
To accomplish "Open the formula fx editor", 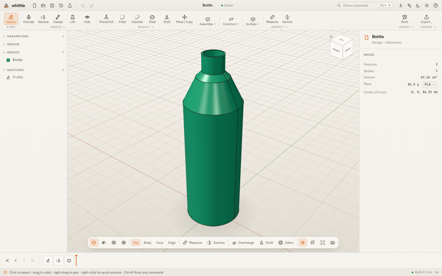I will [401, 6].
